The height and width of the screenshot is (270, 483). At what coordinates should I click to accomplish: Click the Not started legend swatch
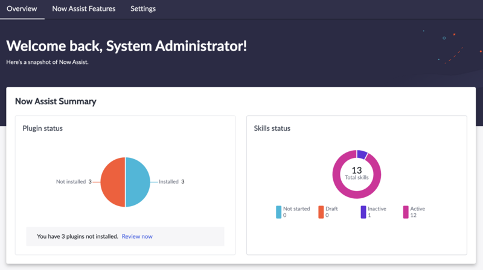[278, 212]
